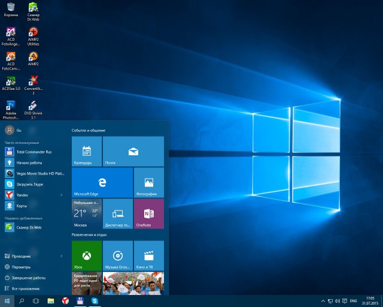Viewport: 383px width, 307px height.
Task: Click Завершение работы power option
Action: pos(26,278)
